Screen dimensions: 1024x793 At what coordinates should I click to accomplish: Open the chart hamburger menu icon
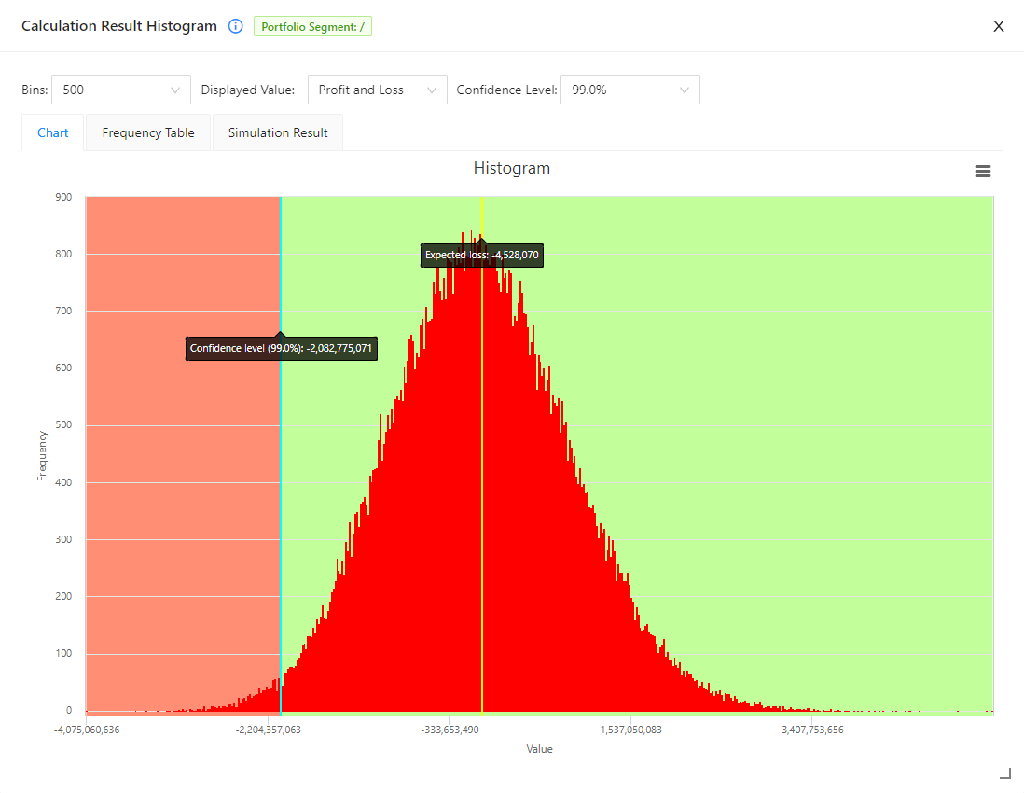pyautogui.click(x=982, y=171)
